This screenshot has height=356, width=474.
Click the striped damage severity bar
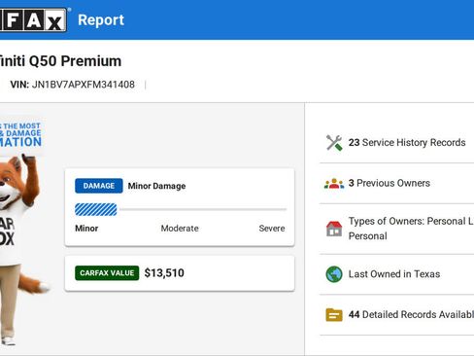point(96,209)
